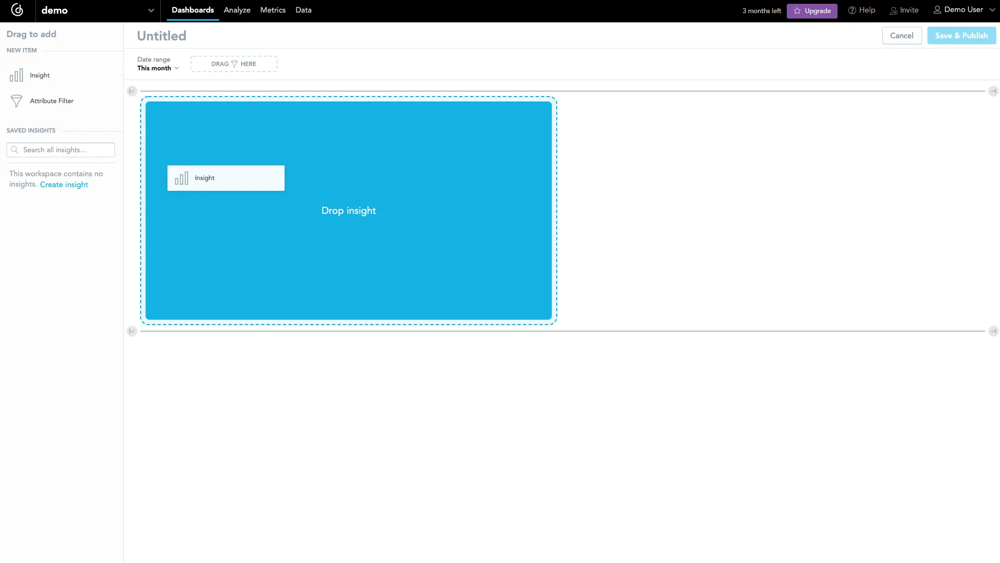Image resolution: width=1000 pixels, height=563 pixels.
Task: Open the Analyze tab
Action: pyautogui.click(x=237, y=10)
